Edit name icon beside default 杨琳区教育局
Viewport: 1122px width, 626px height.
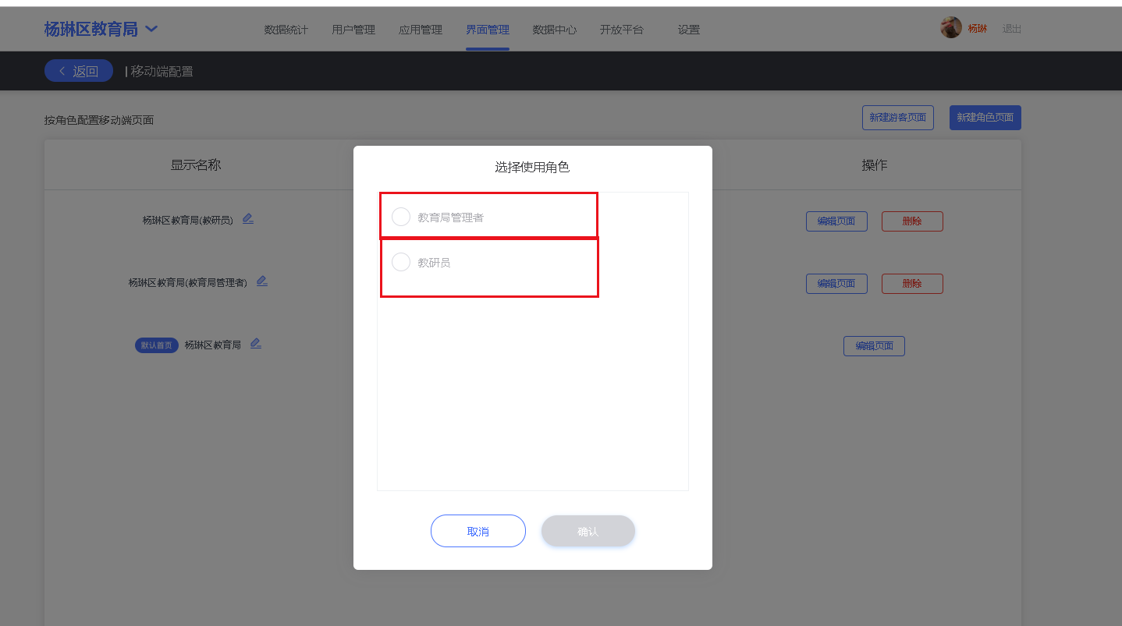[x=256, y=343]
